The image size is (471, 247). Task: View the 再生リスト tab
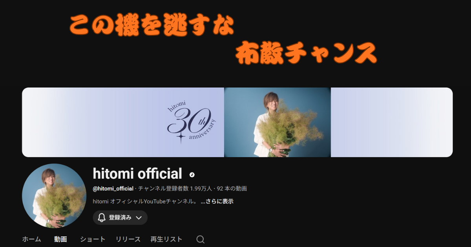point(166,239)
